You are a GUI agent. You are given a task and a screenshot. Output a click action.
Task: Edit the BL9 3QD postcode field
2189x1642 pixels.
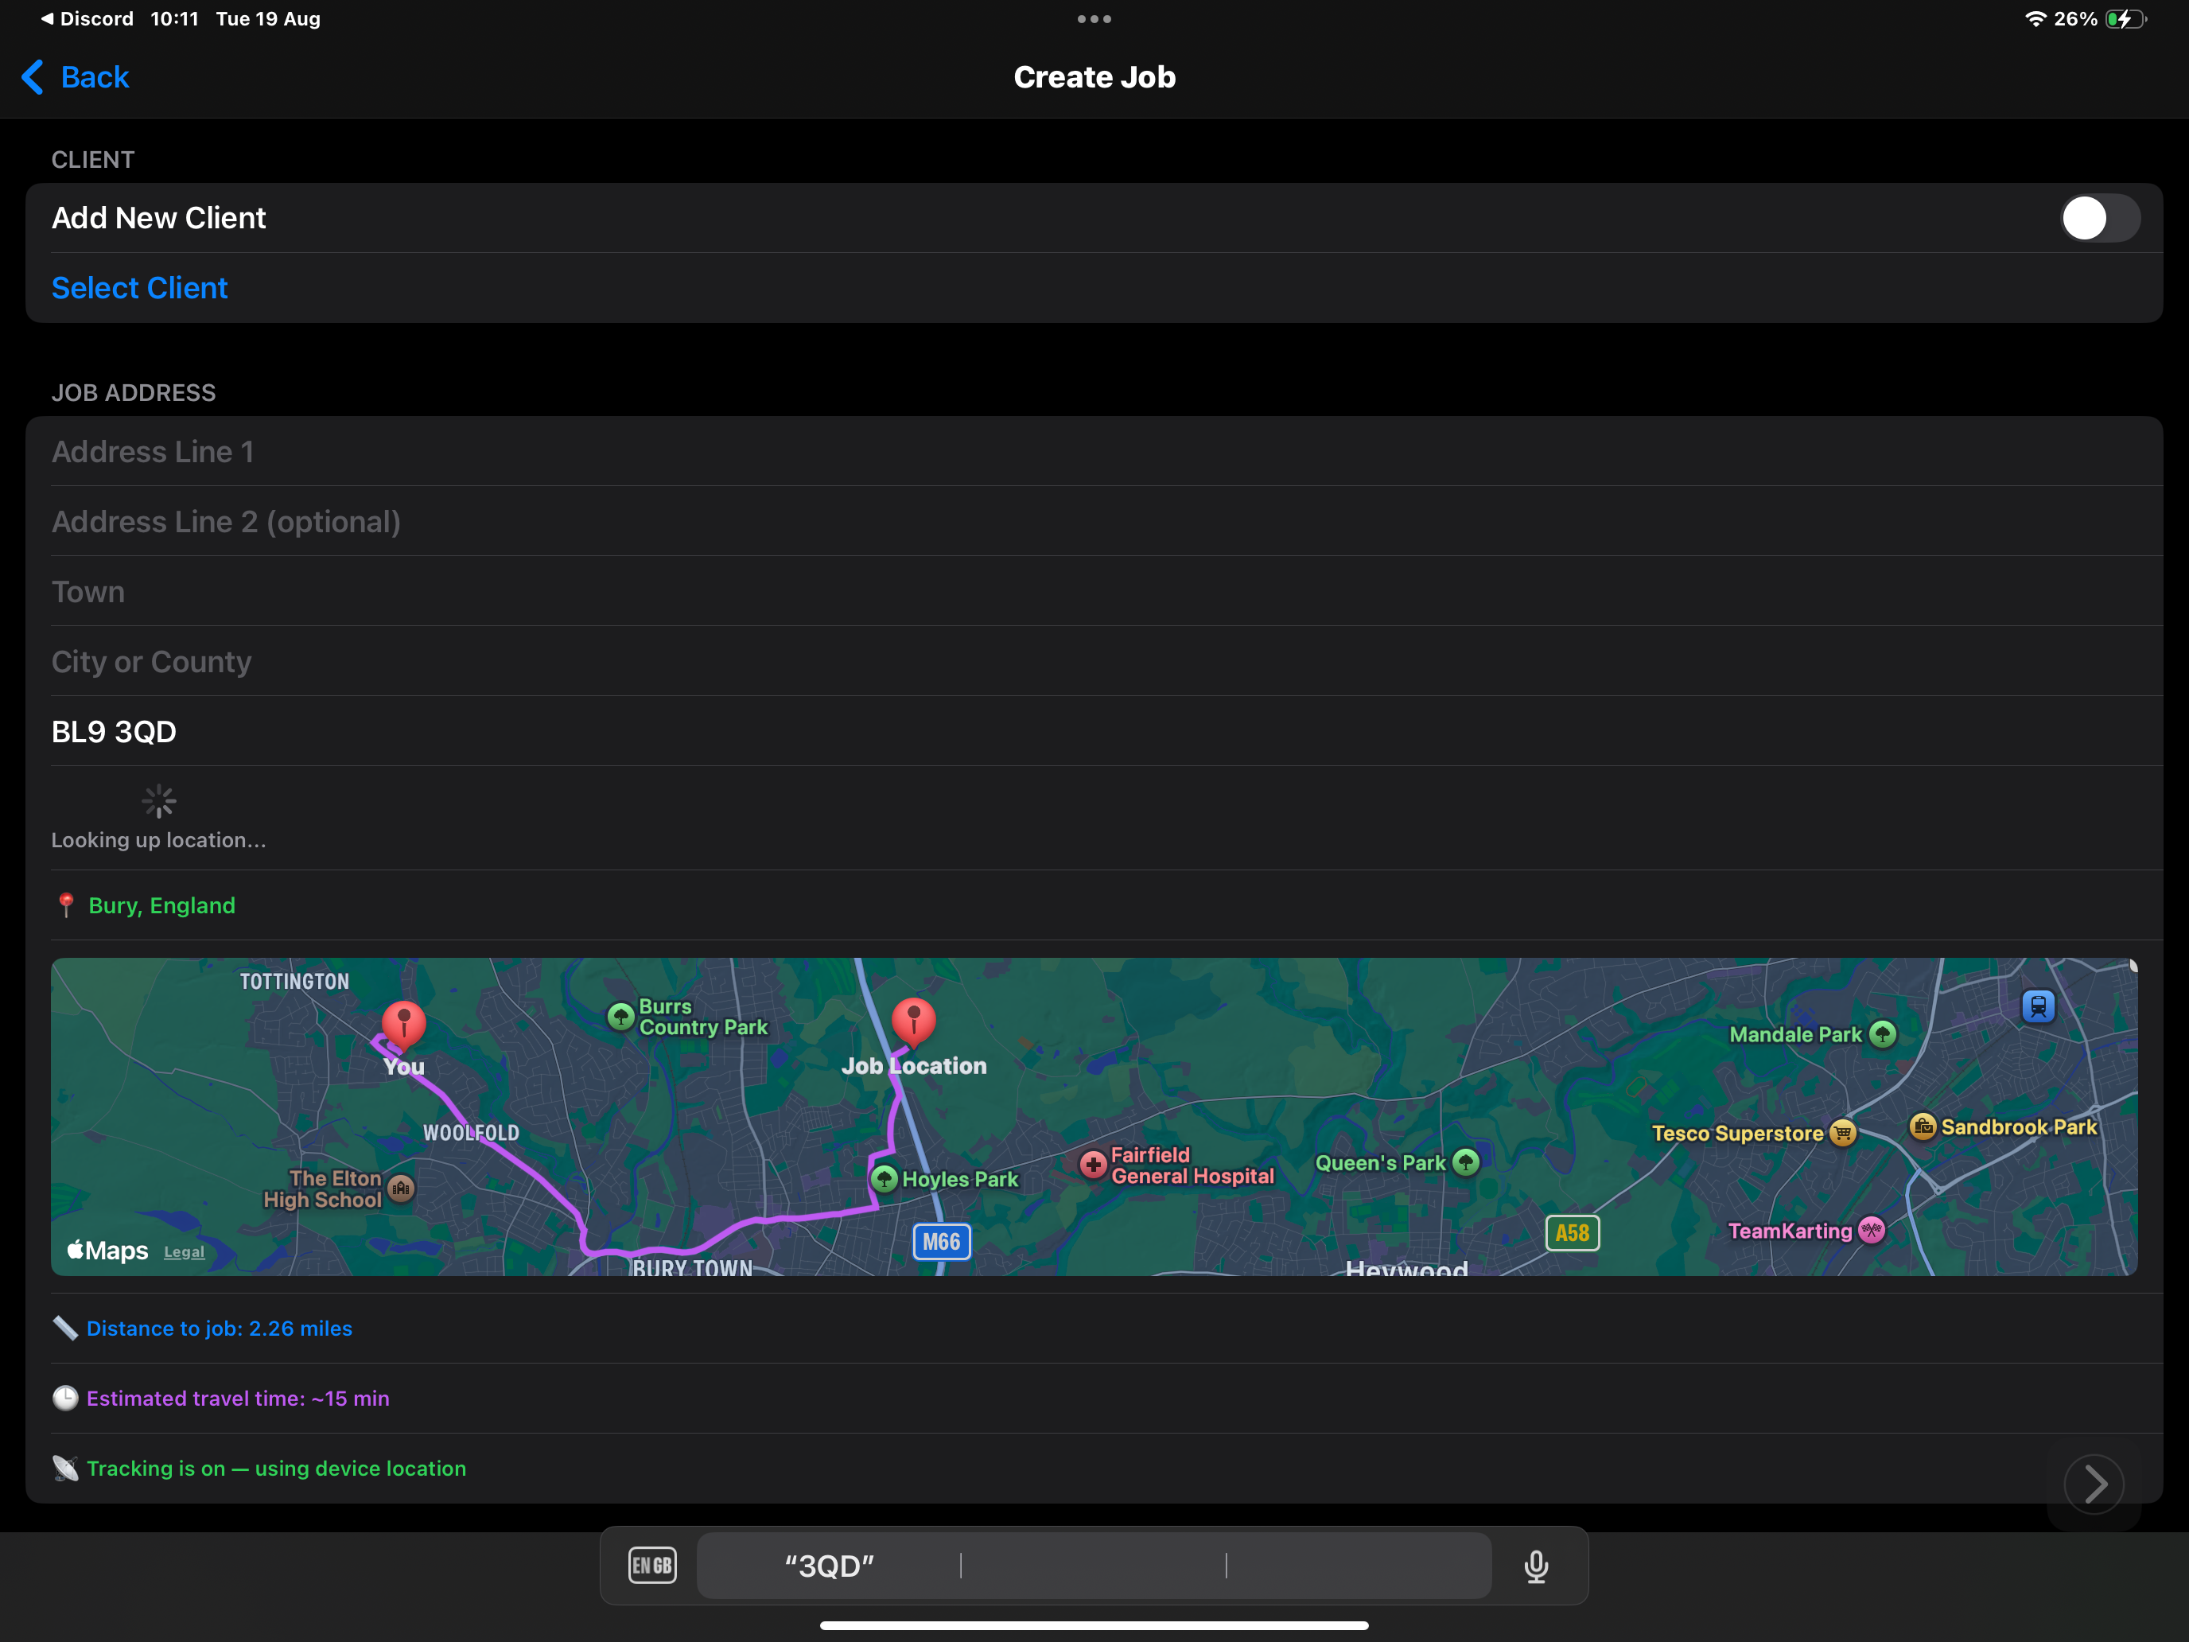[1094, 731]
